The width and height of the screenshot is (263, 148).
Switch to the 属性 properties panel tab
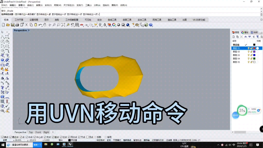pyautogui.click(x=245, y=32)
